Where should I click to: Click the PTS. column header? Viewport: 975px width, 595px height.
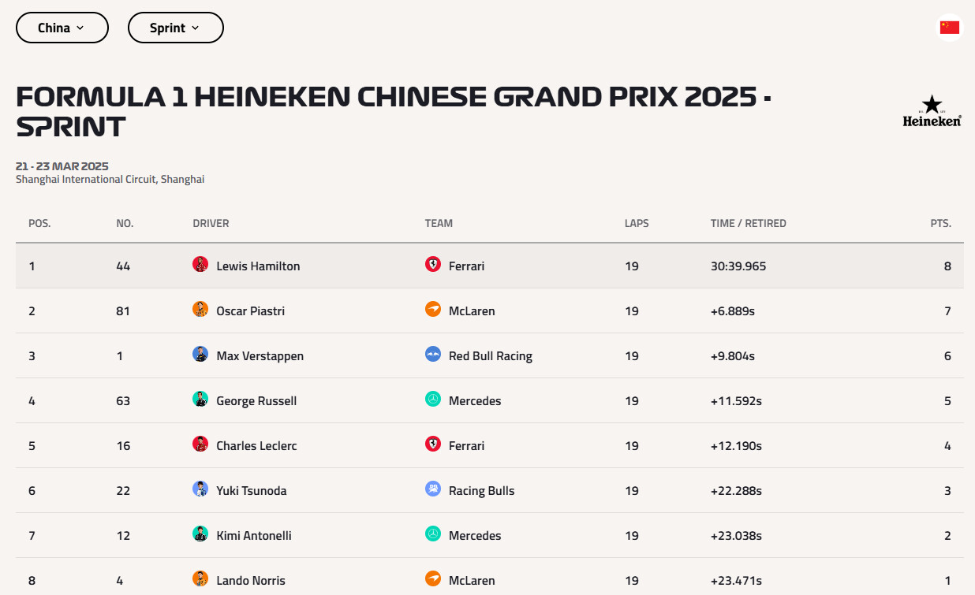pos(940,223)
